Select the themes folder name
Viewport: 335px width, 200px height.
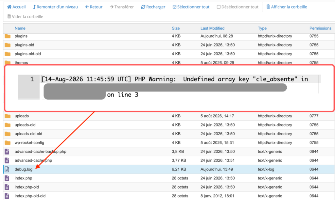pos(21,62)
